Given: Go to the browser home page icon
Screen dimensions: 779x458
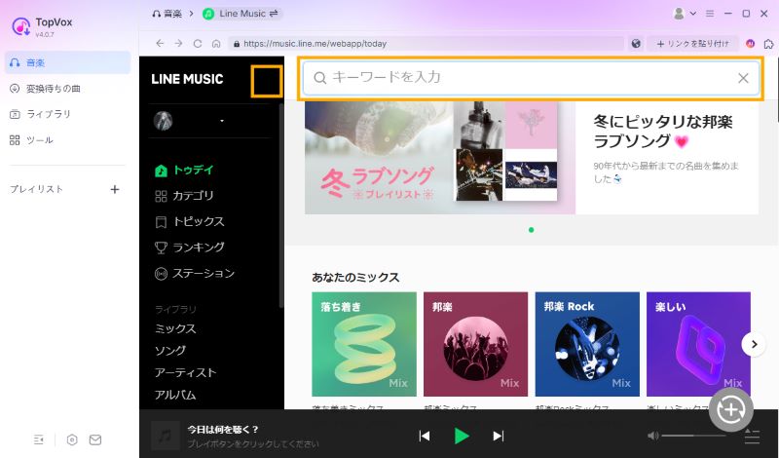Looking at the screenshot, I should click(x=216, y=44).
